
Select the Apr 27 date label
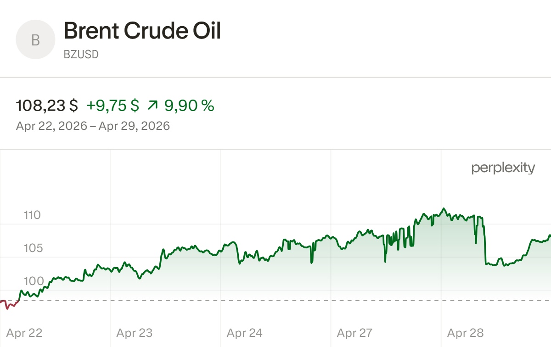(355, 333)
